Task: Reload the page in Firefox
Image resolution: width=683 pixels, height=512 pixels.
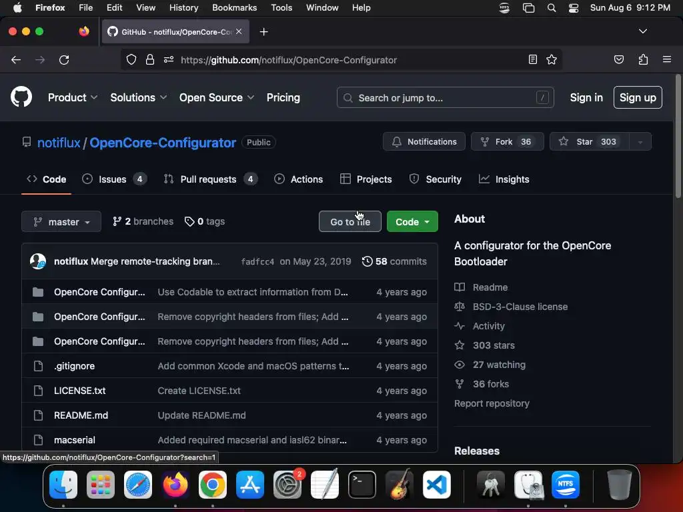Action: pos(64,59)
